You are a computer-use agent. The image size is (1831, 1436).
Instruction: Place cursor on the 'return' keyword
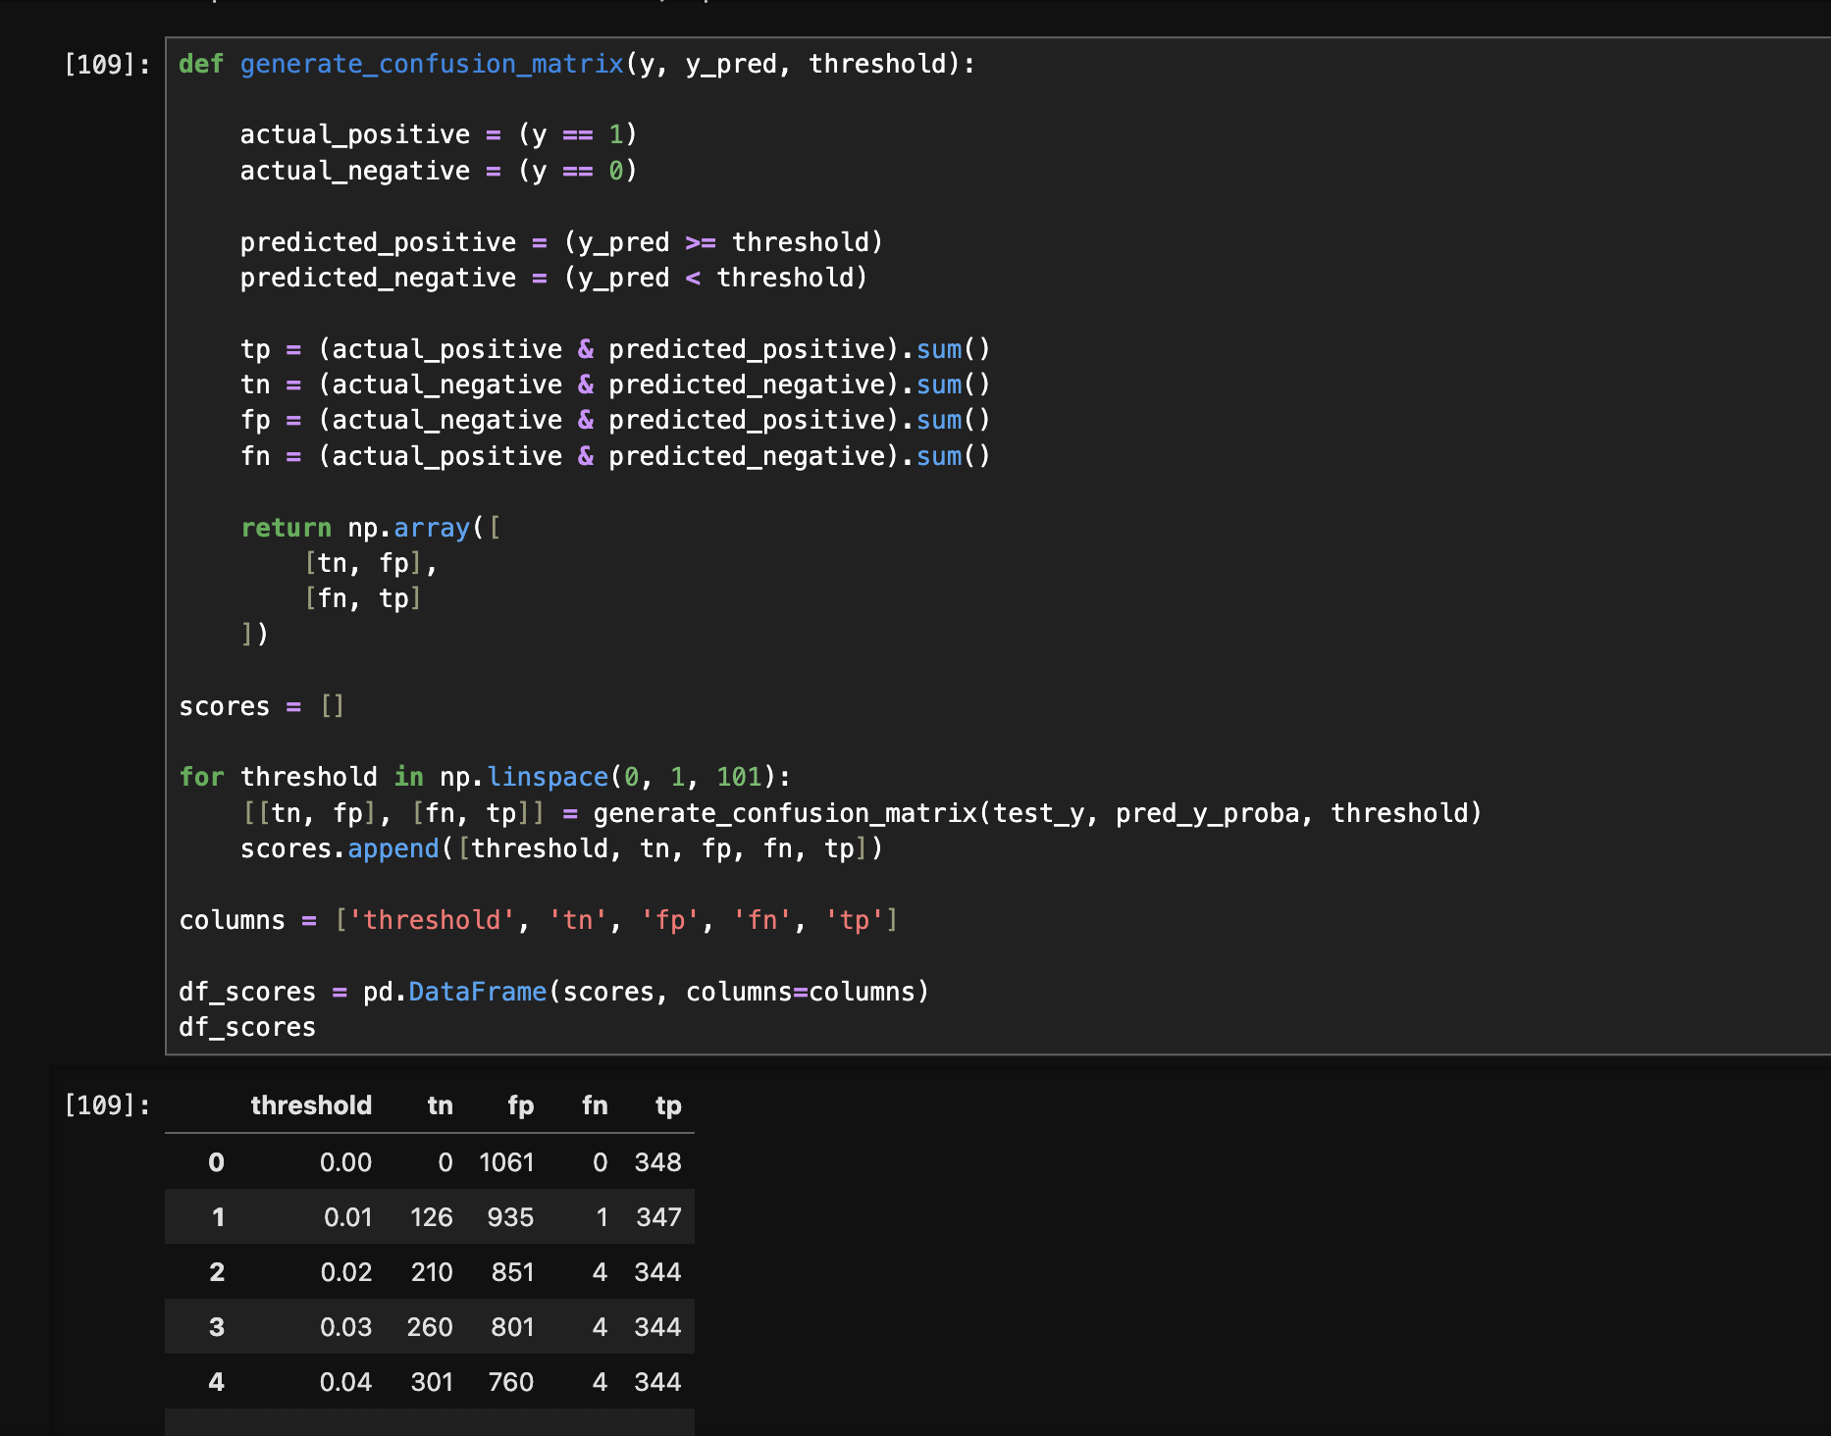[286, 528]
